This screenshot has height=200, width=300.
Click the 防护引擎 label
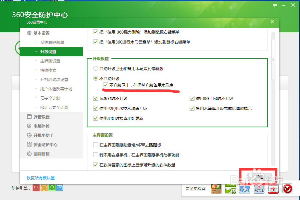[x=21, y=188]
